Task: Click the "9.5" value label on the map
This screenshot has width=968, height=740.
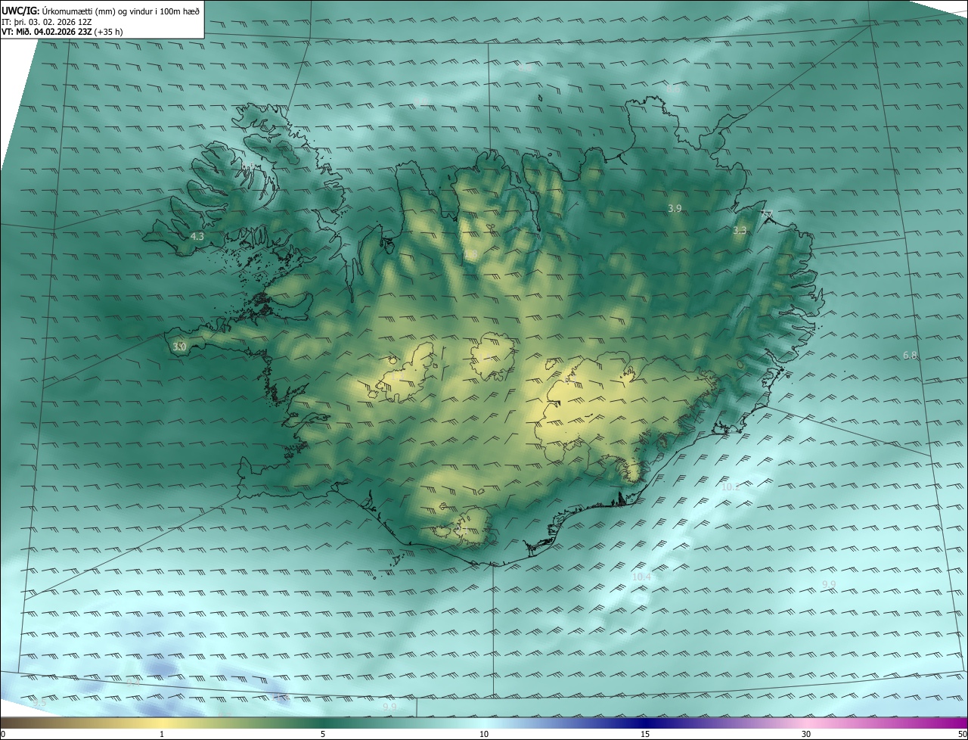Action: coord(39,702)
